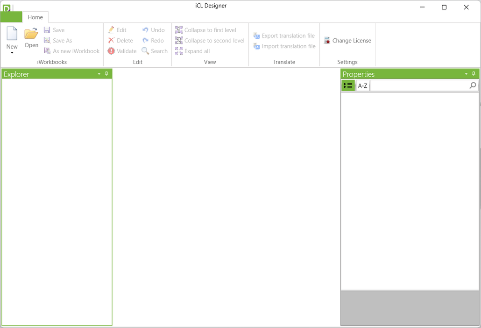Open the green application menu

tap(10, 17)
